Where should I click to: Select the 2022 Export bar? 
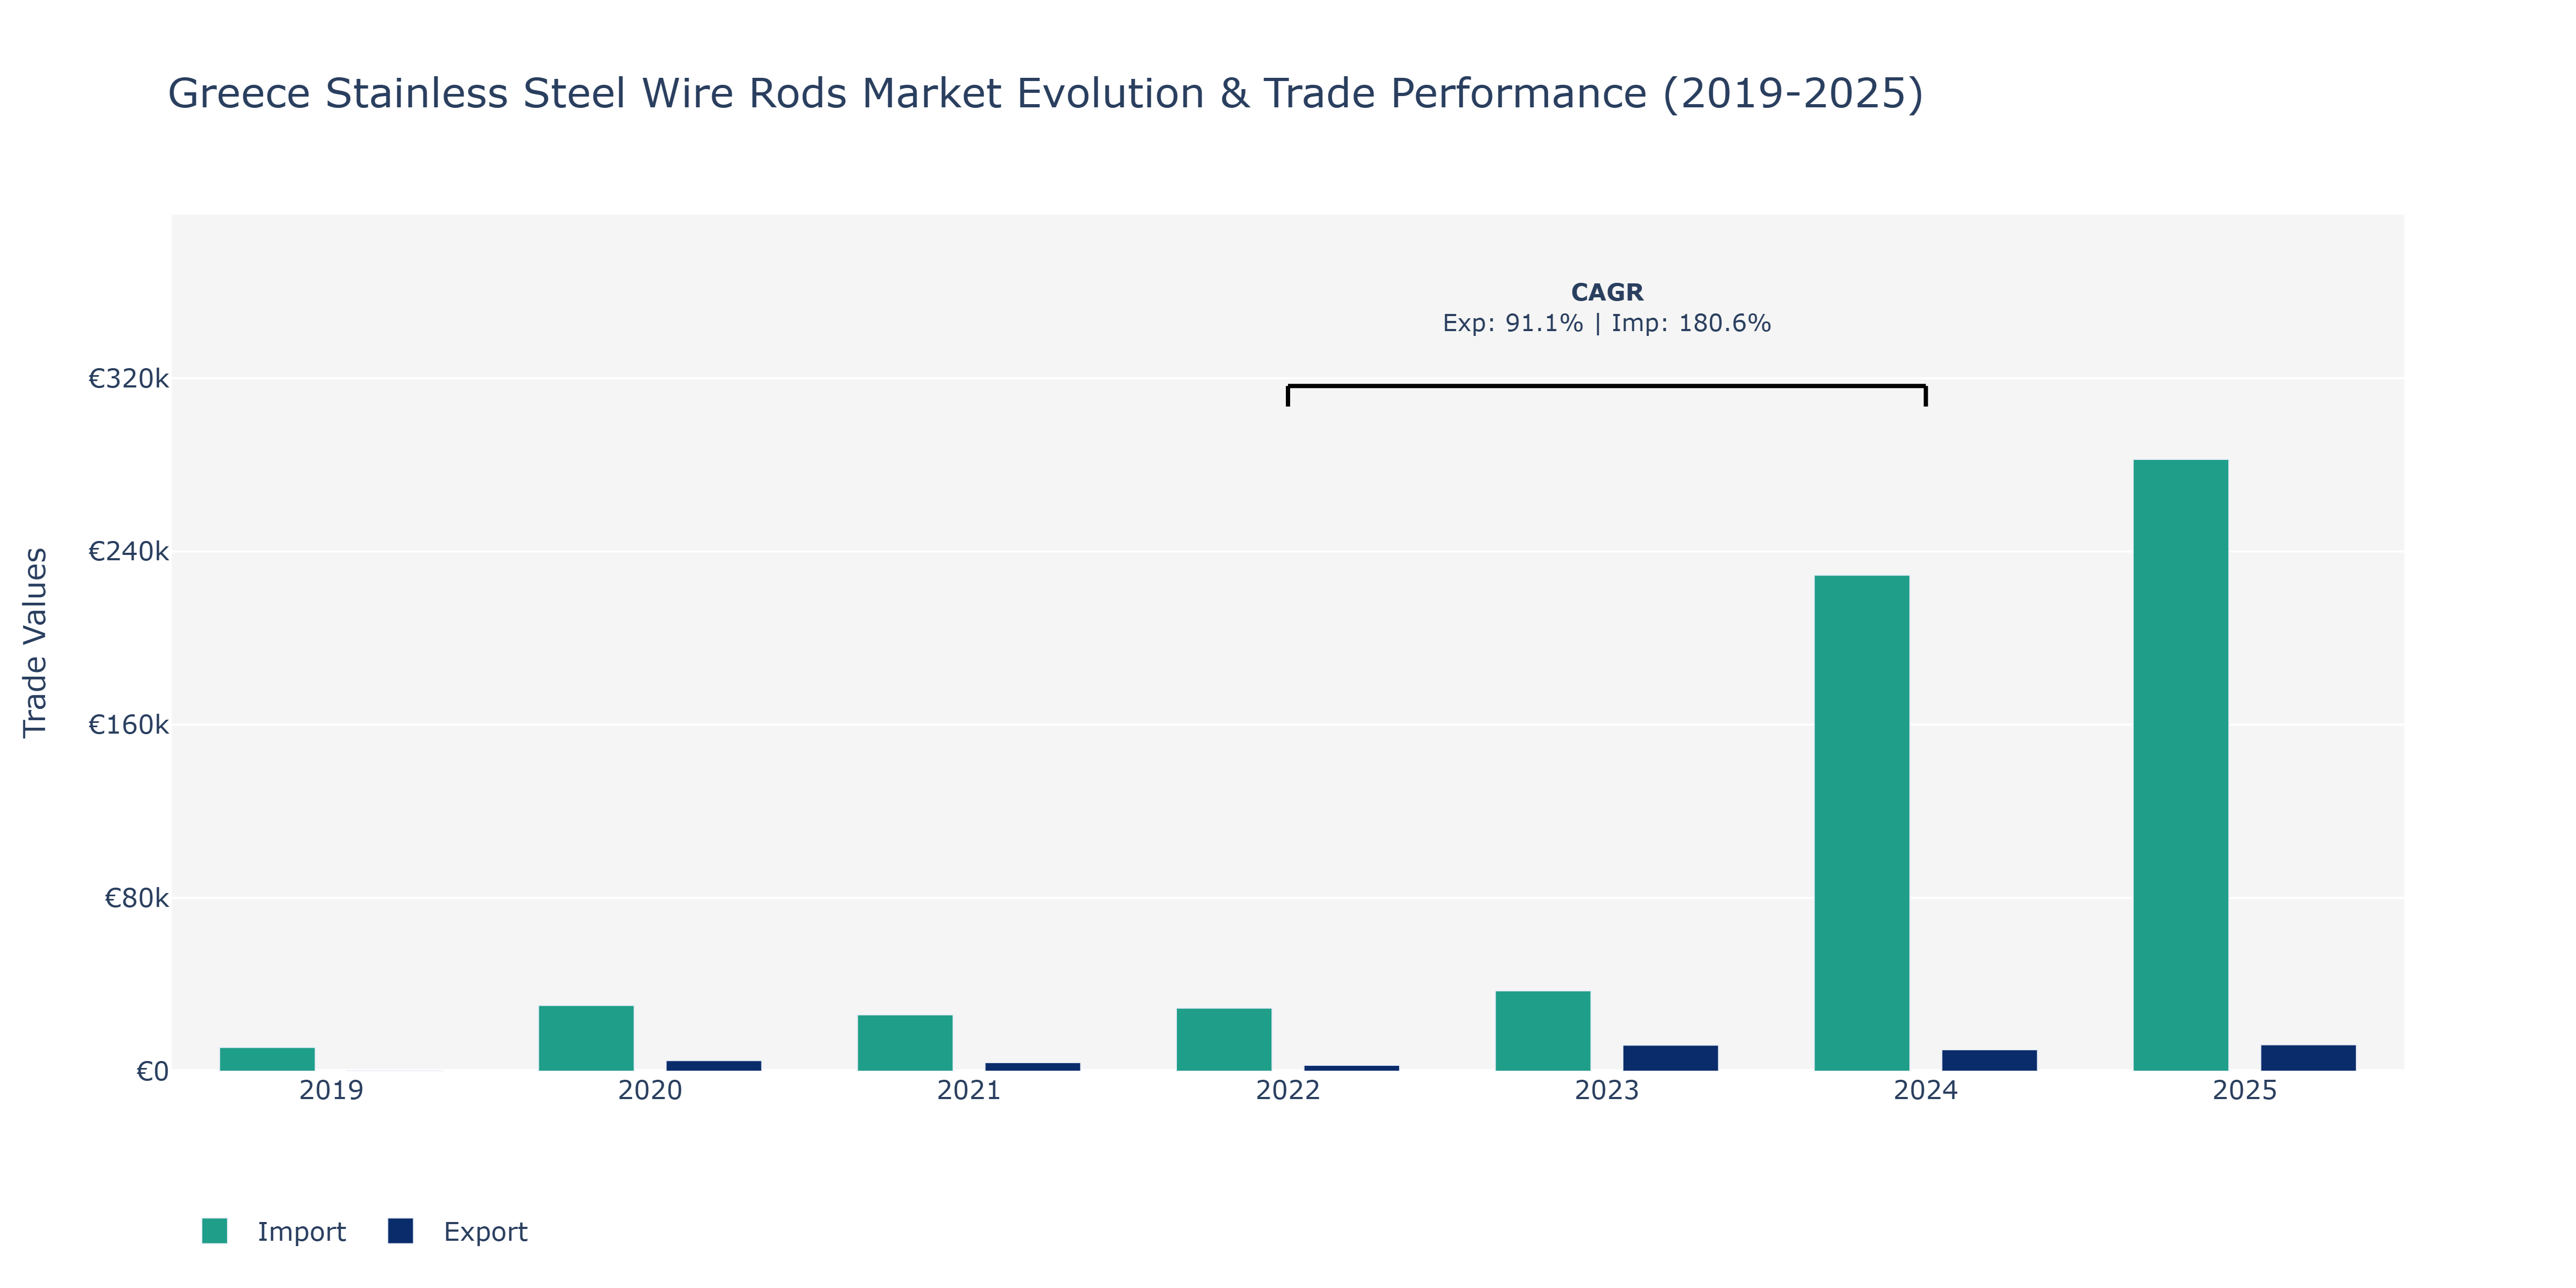1351,1068
